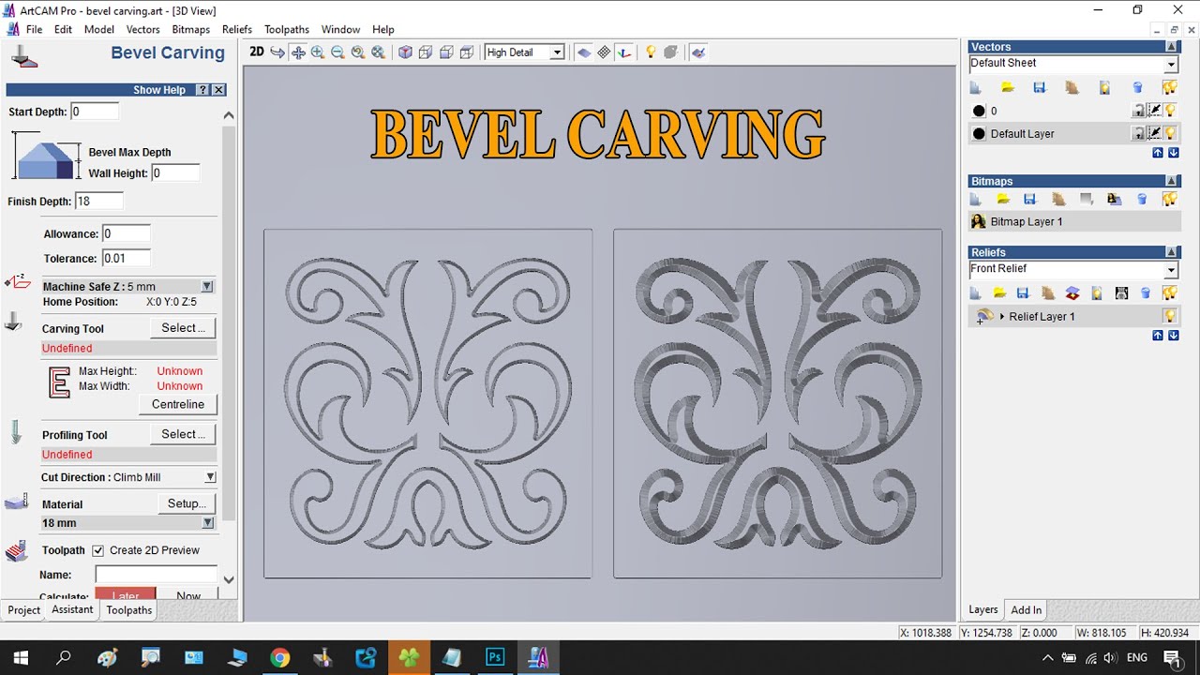Open the Reliefs menu
Viewport: 1200px width, 675px height.
click(x=237, y=29)
